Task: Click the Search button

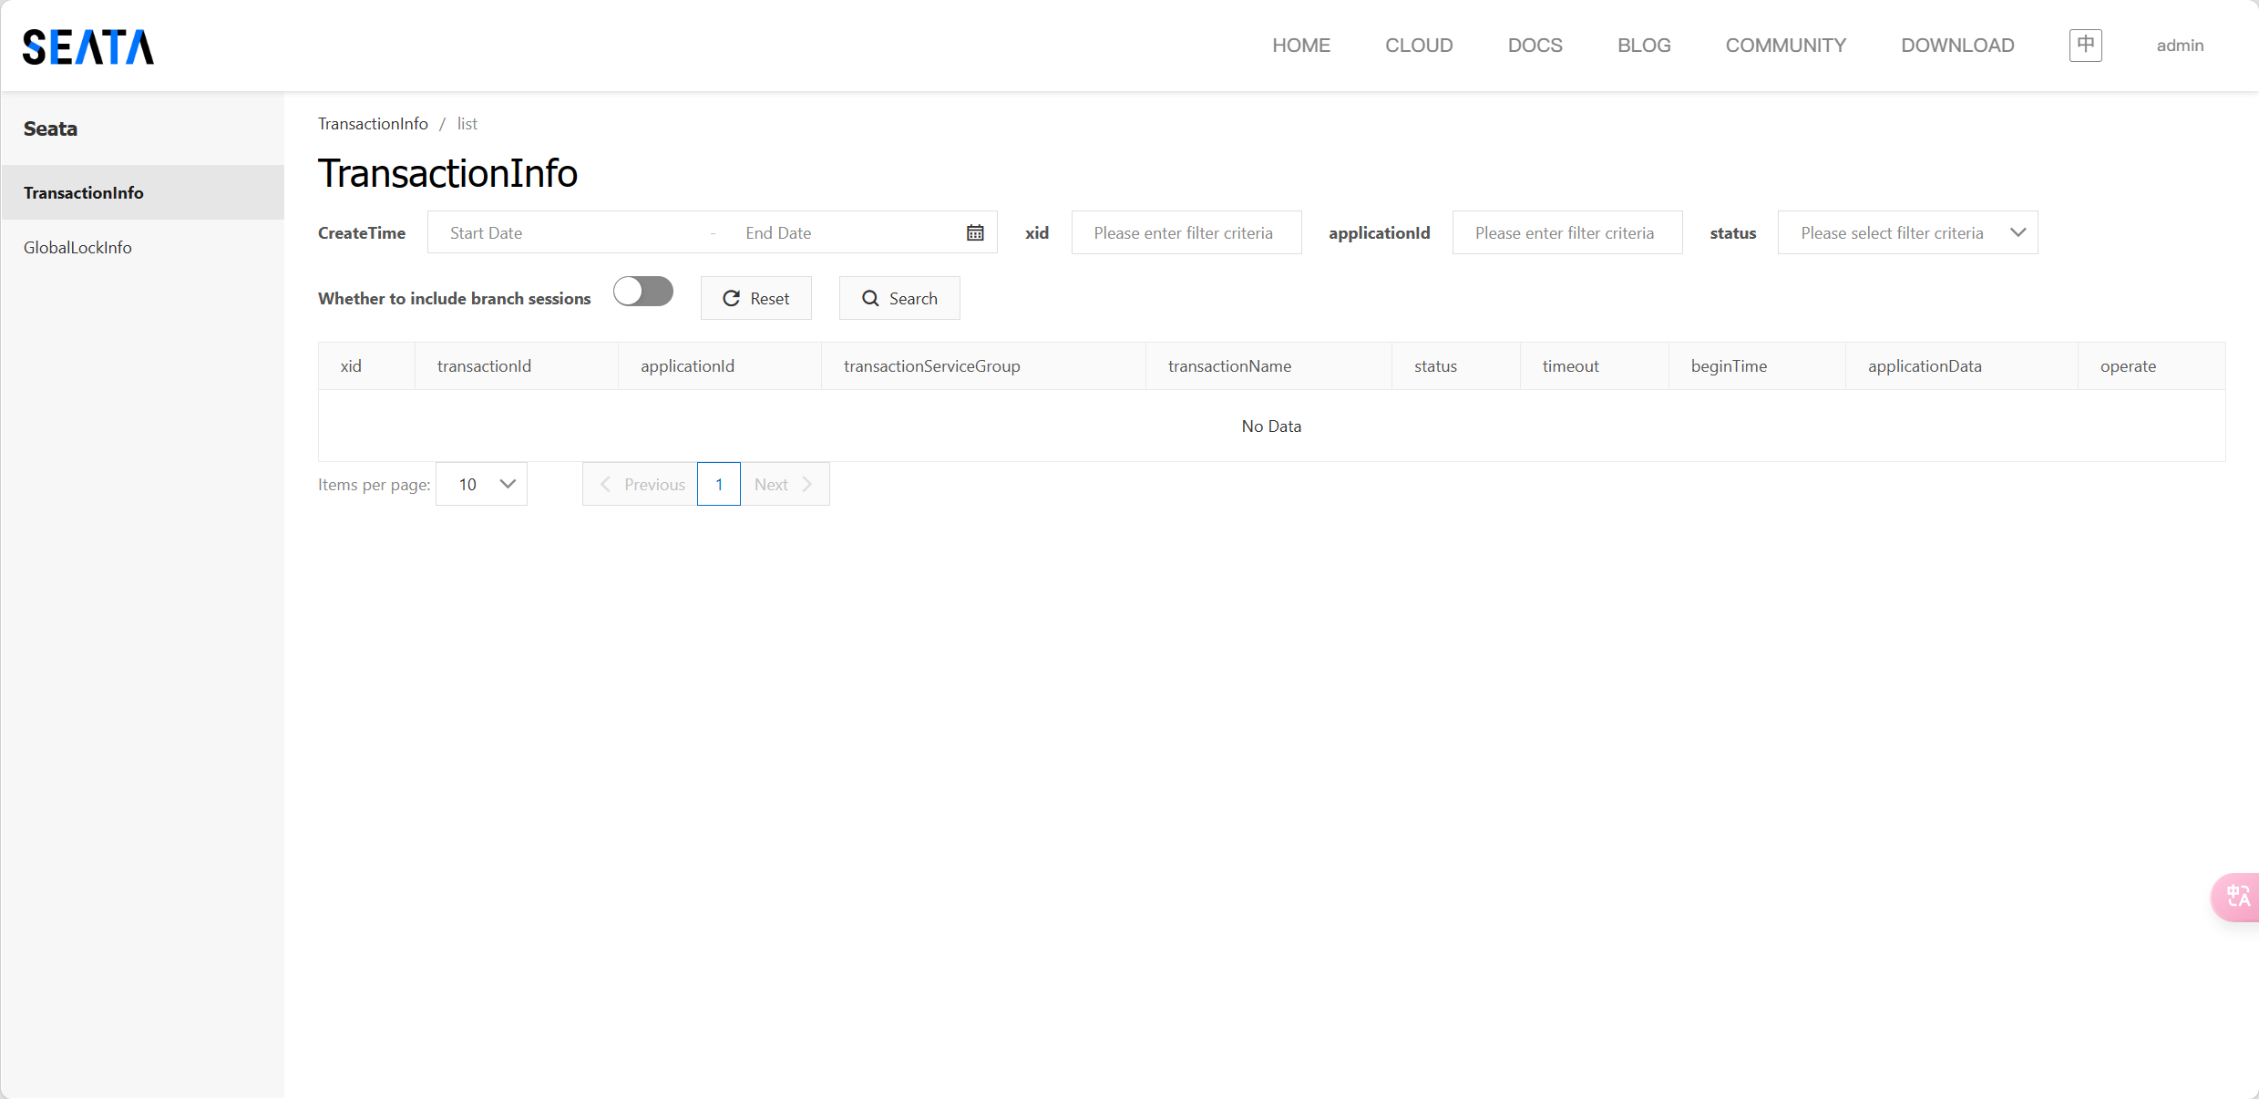Action: click(x=899, y=299)
